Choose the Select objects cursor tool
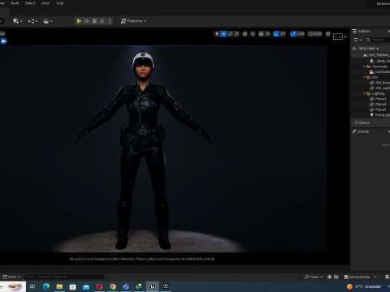 pos(217,34)
